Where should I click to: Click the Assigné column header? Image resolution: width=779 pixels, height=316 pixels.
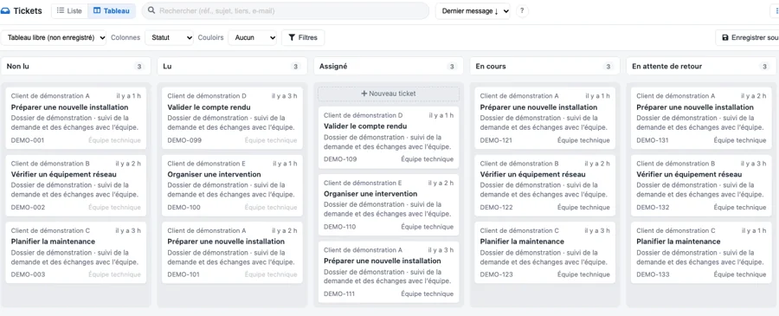[x=389, y=66]
